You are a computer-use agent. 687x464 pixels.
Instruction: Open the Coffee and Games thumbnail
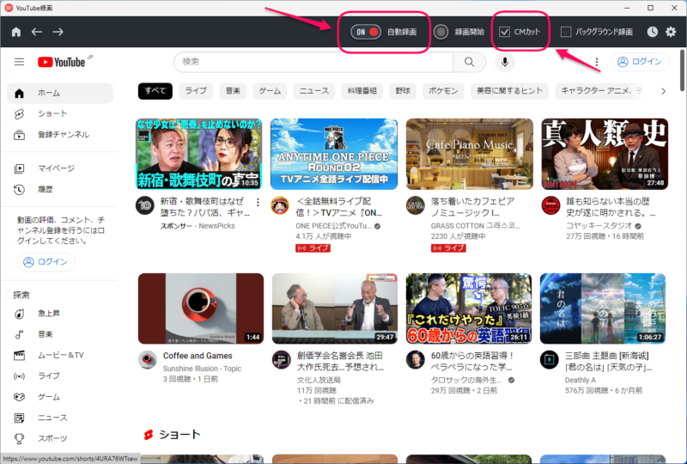(201, 308)
